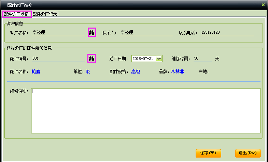268x162 pixels.
Task: Open part search binoculars next to 配件编号
Action: click(x=91, y=58)
